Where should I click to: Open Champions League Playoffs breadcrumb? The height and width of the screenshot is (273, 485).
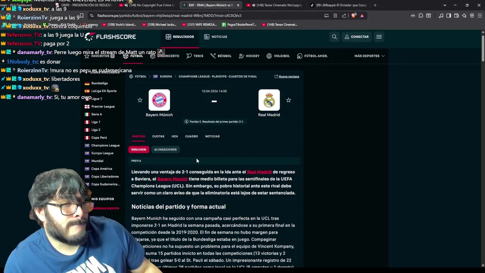click(217, 77)
